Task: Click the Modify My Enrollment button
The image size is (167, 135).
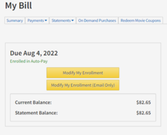Action: [x=83, y=73]
